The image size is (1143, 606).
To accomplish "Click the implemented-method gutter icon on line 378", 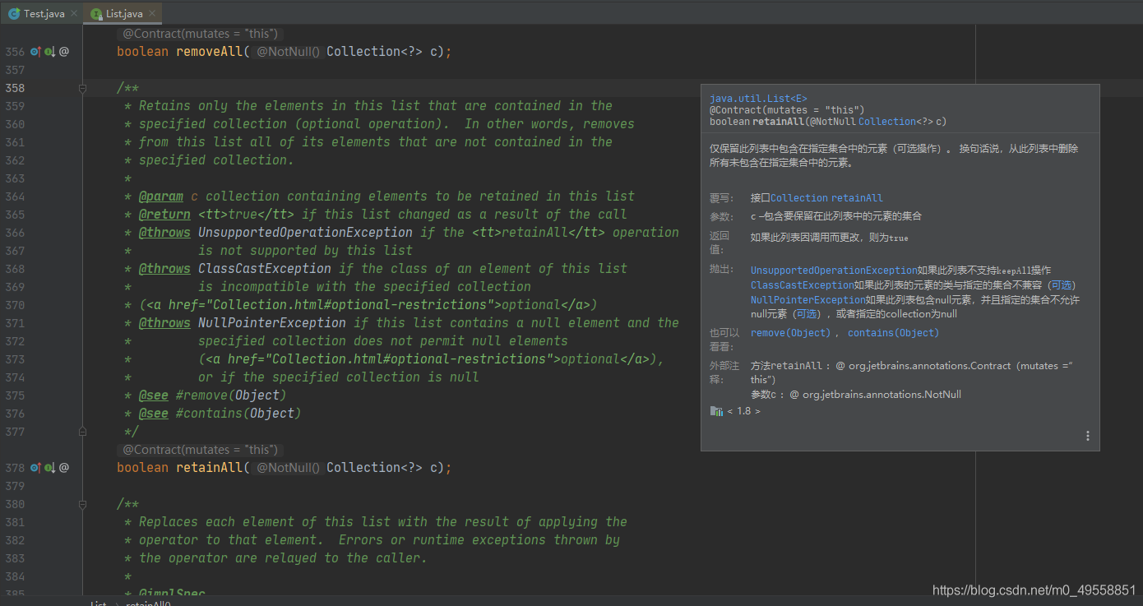I will coord(49,468).
